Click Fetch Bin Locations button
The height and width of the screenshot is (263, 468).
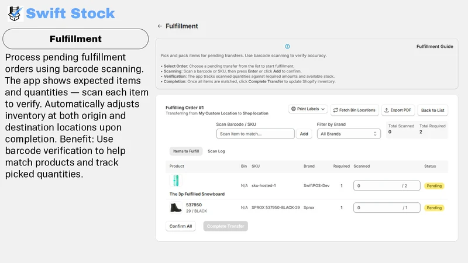point(355,110)
